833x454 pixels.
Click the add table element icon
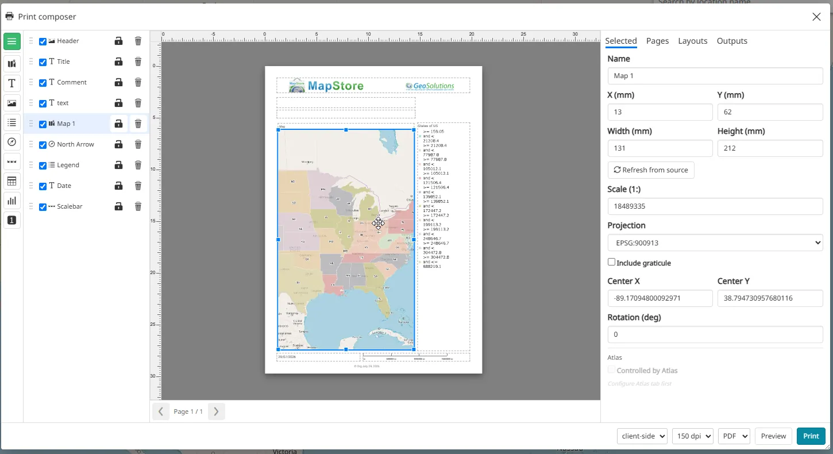pyautogui.click(x=11, y=181)
